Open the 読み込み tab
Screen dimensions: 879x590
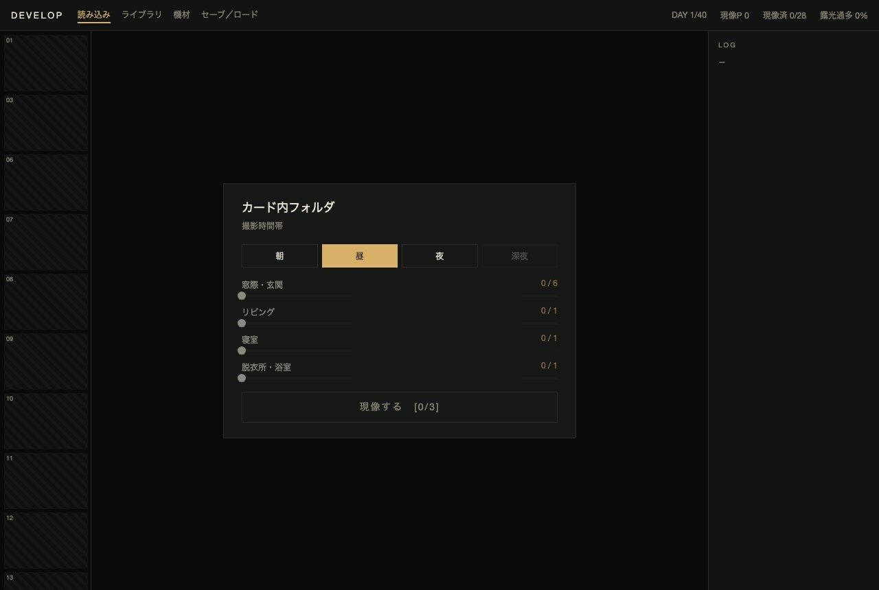(x=94, y=14)
